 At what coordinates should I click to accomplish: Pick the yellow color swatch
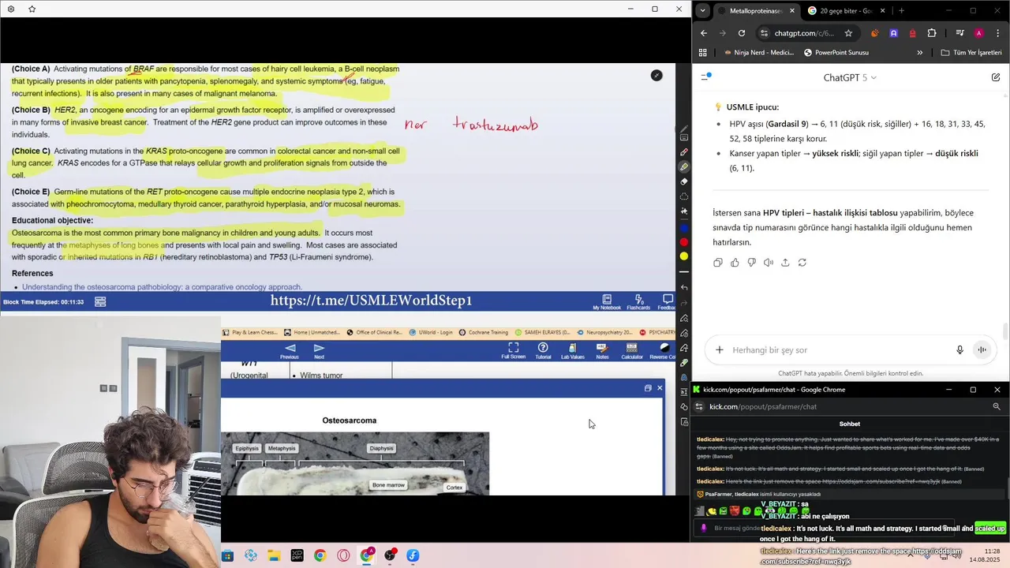pyautogui.click(x=684, y=256)
